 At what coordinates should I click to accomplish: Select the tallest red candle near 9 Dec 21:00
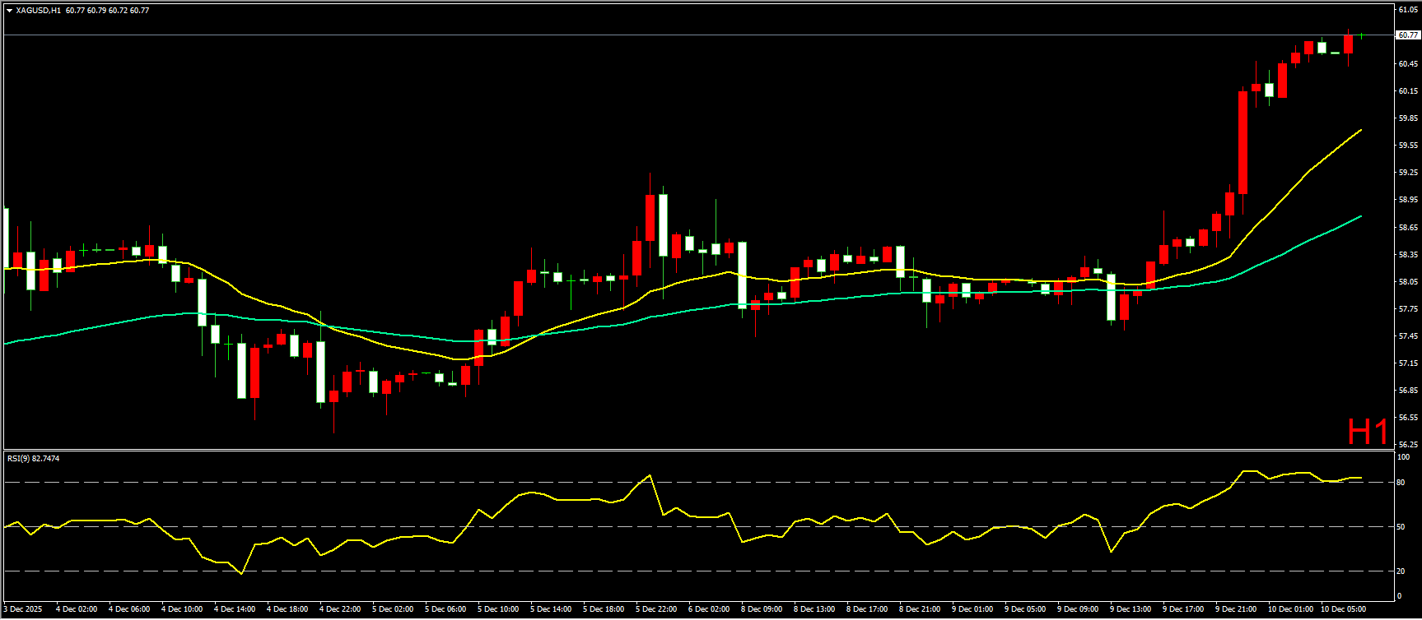click(x=1243, y=142)
